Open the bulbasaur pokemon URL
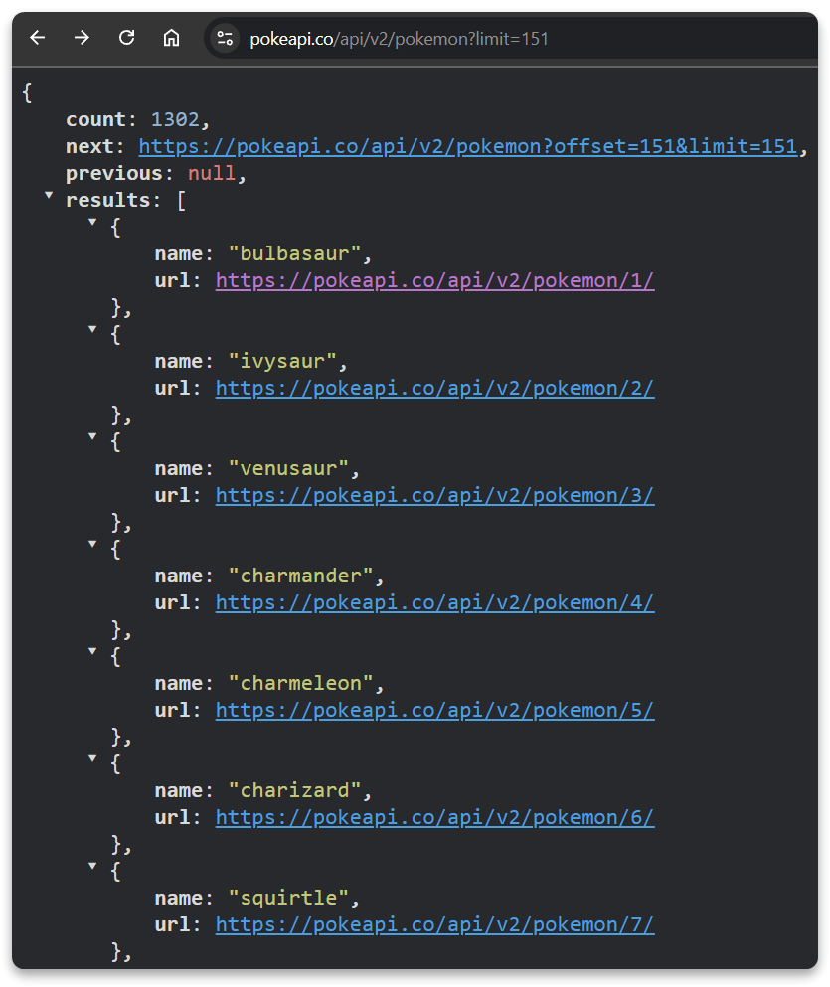Image resolution: width=830 pixels, height=987 pixels. [434, 280]
